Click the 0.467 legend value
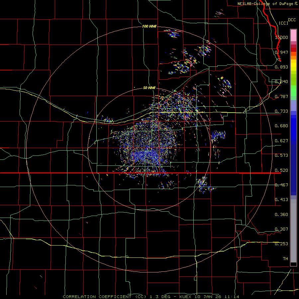 tap(281, 185)
